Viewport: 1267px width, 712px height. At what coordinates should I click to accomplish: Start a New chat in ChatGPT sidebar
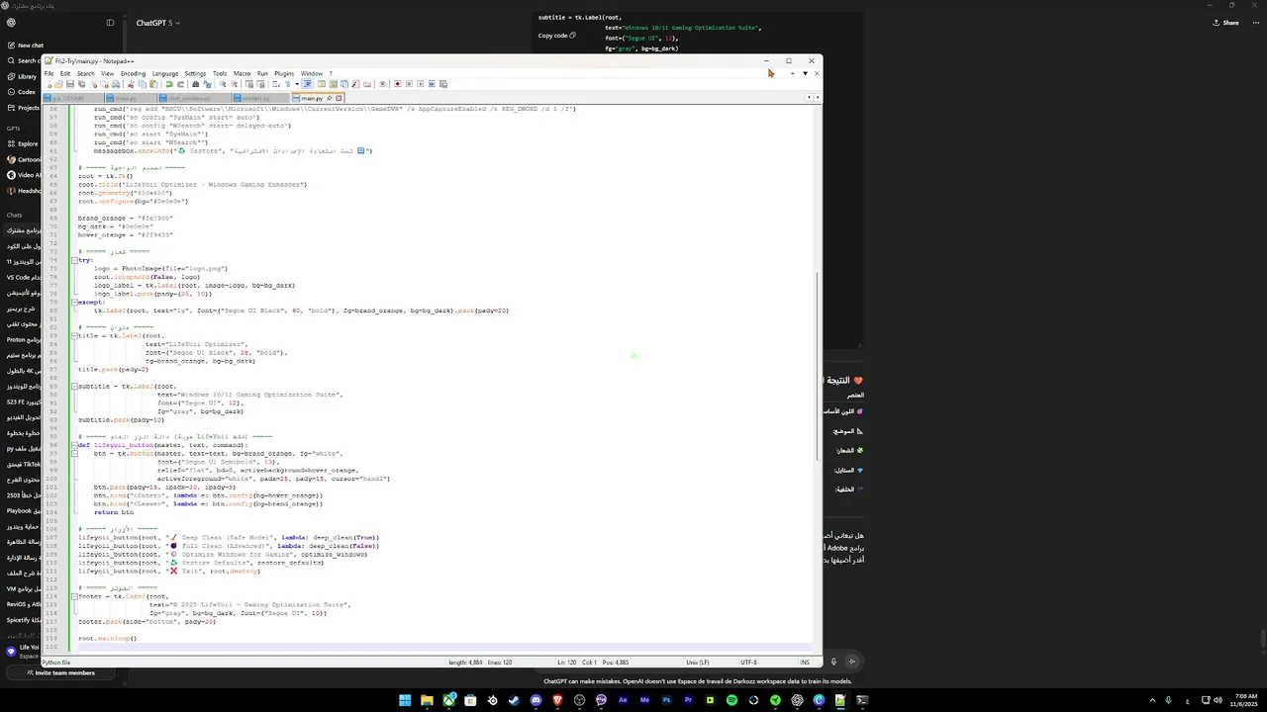tap(25, 45)
